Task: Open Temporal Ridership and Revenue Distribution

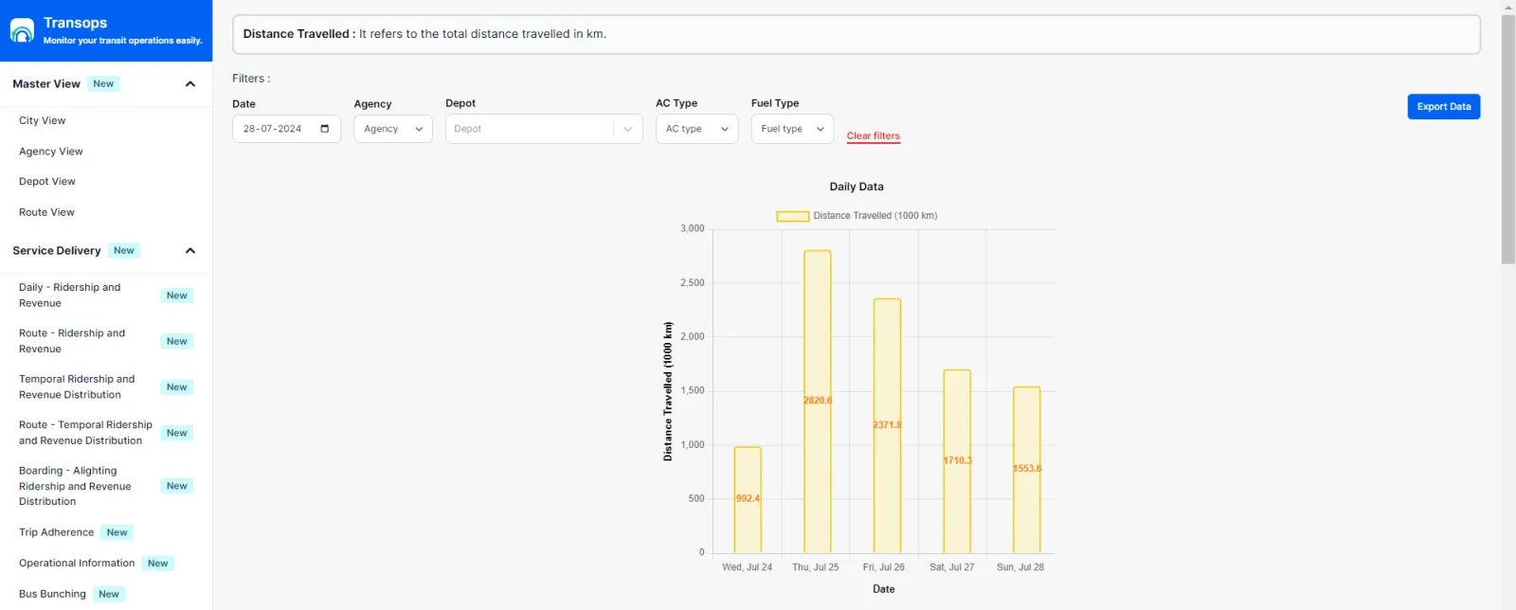Action: pyautogui.click(x=77, y=386)
